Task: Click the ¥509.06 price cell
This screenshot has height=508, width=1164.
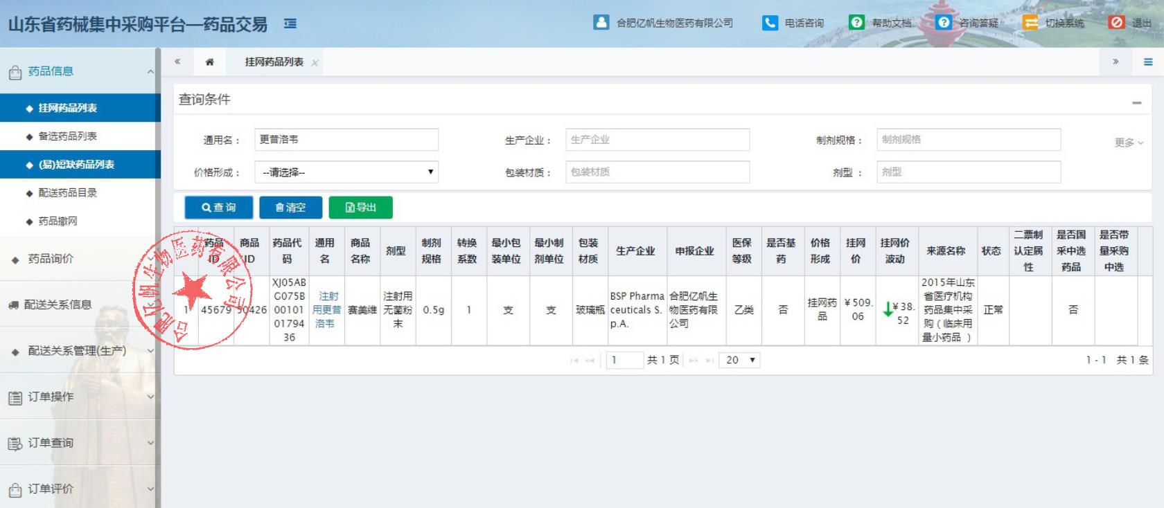Action: 858,309
